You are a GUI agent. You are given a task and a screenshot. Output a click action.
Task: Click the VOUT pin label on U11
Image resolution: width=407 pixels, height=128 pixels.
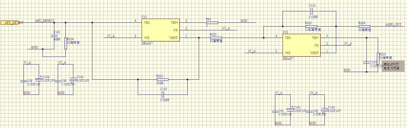pos(173,38)
